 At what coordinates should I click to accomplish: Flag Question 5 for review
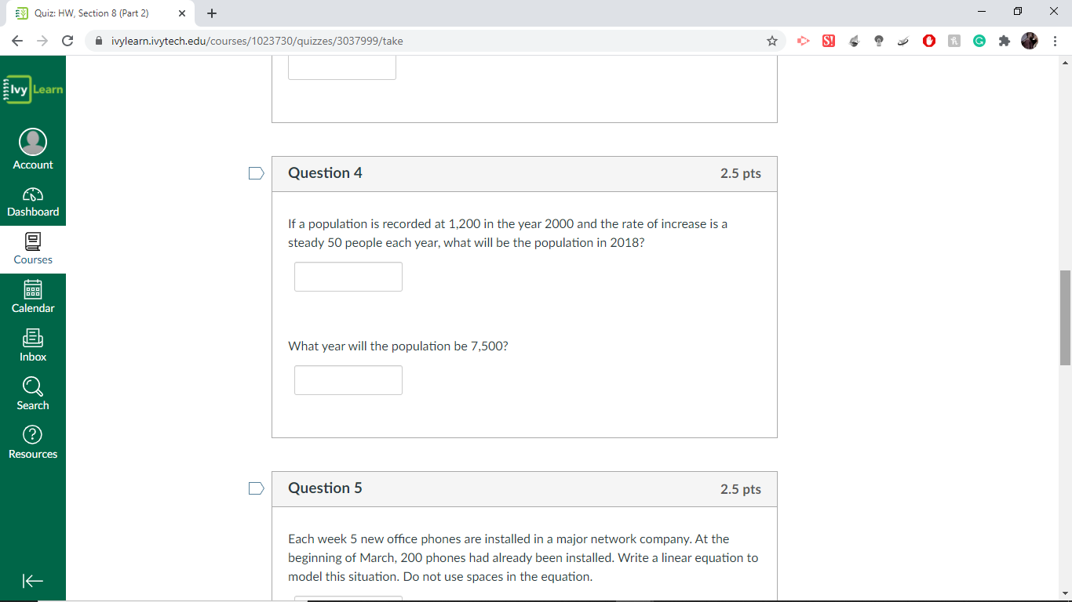tap(255, 488)
